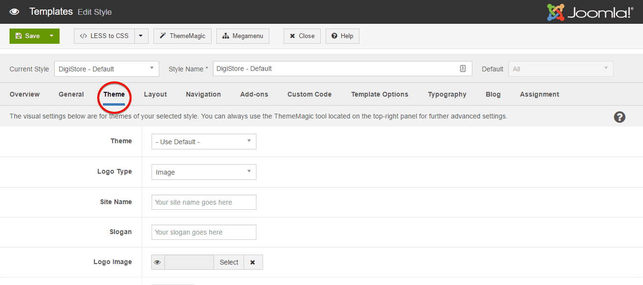Clear the Logo Image with X button
The height and width of the screenshot is (285, 643).
(253, 262)
